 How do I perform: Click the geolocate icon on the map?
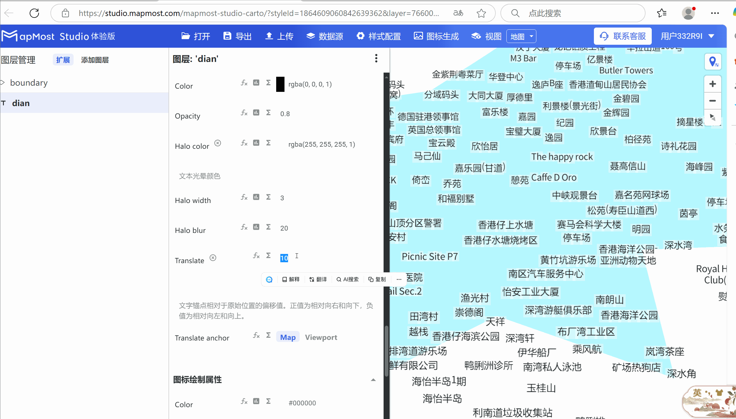pos(713,62)
